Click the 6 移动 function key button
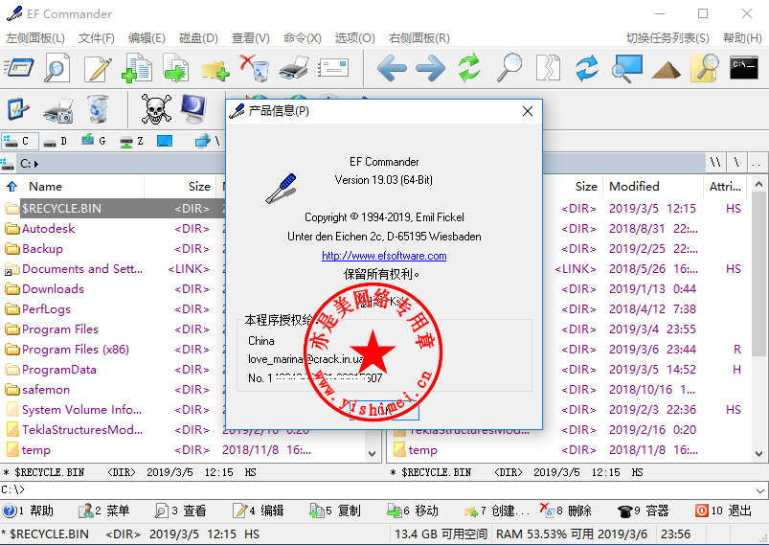This screenshot has height=545, width=769. point(412,511)
